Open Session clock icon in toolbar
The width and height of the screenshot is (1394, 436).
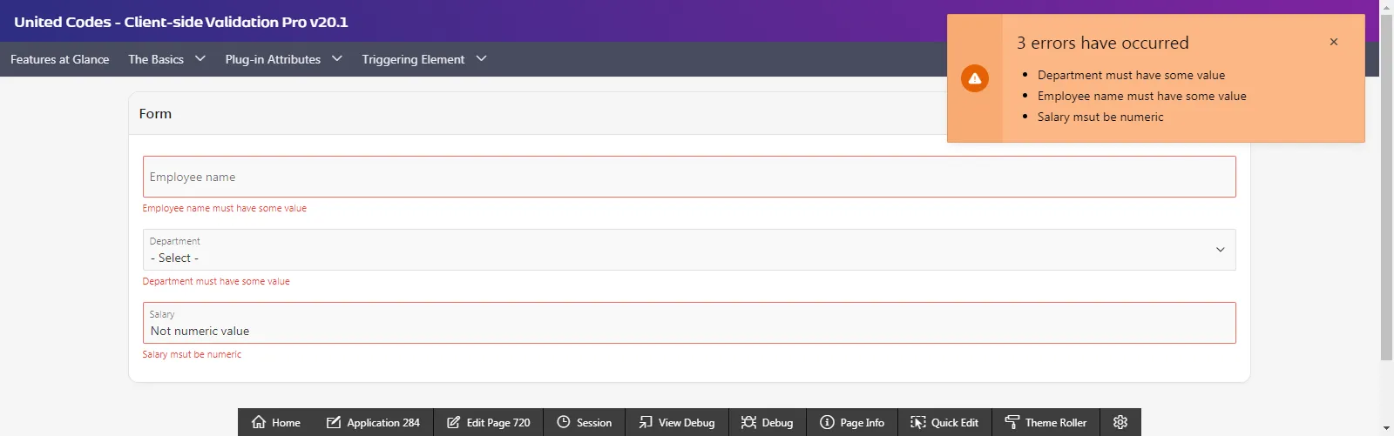point(564,422)
